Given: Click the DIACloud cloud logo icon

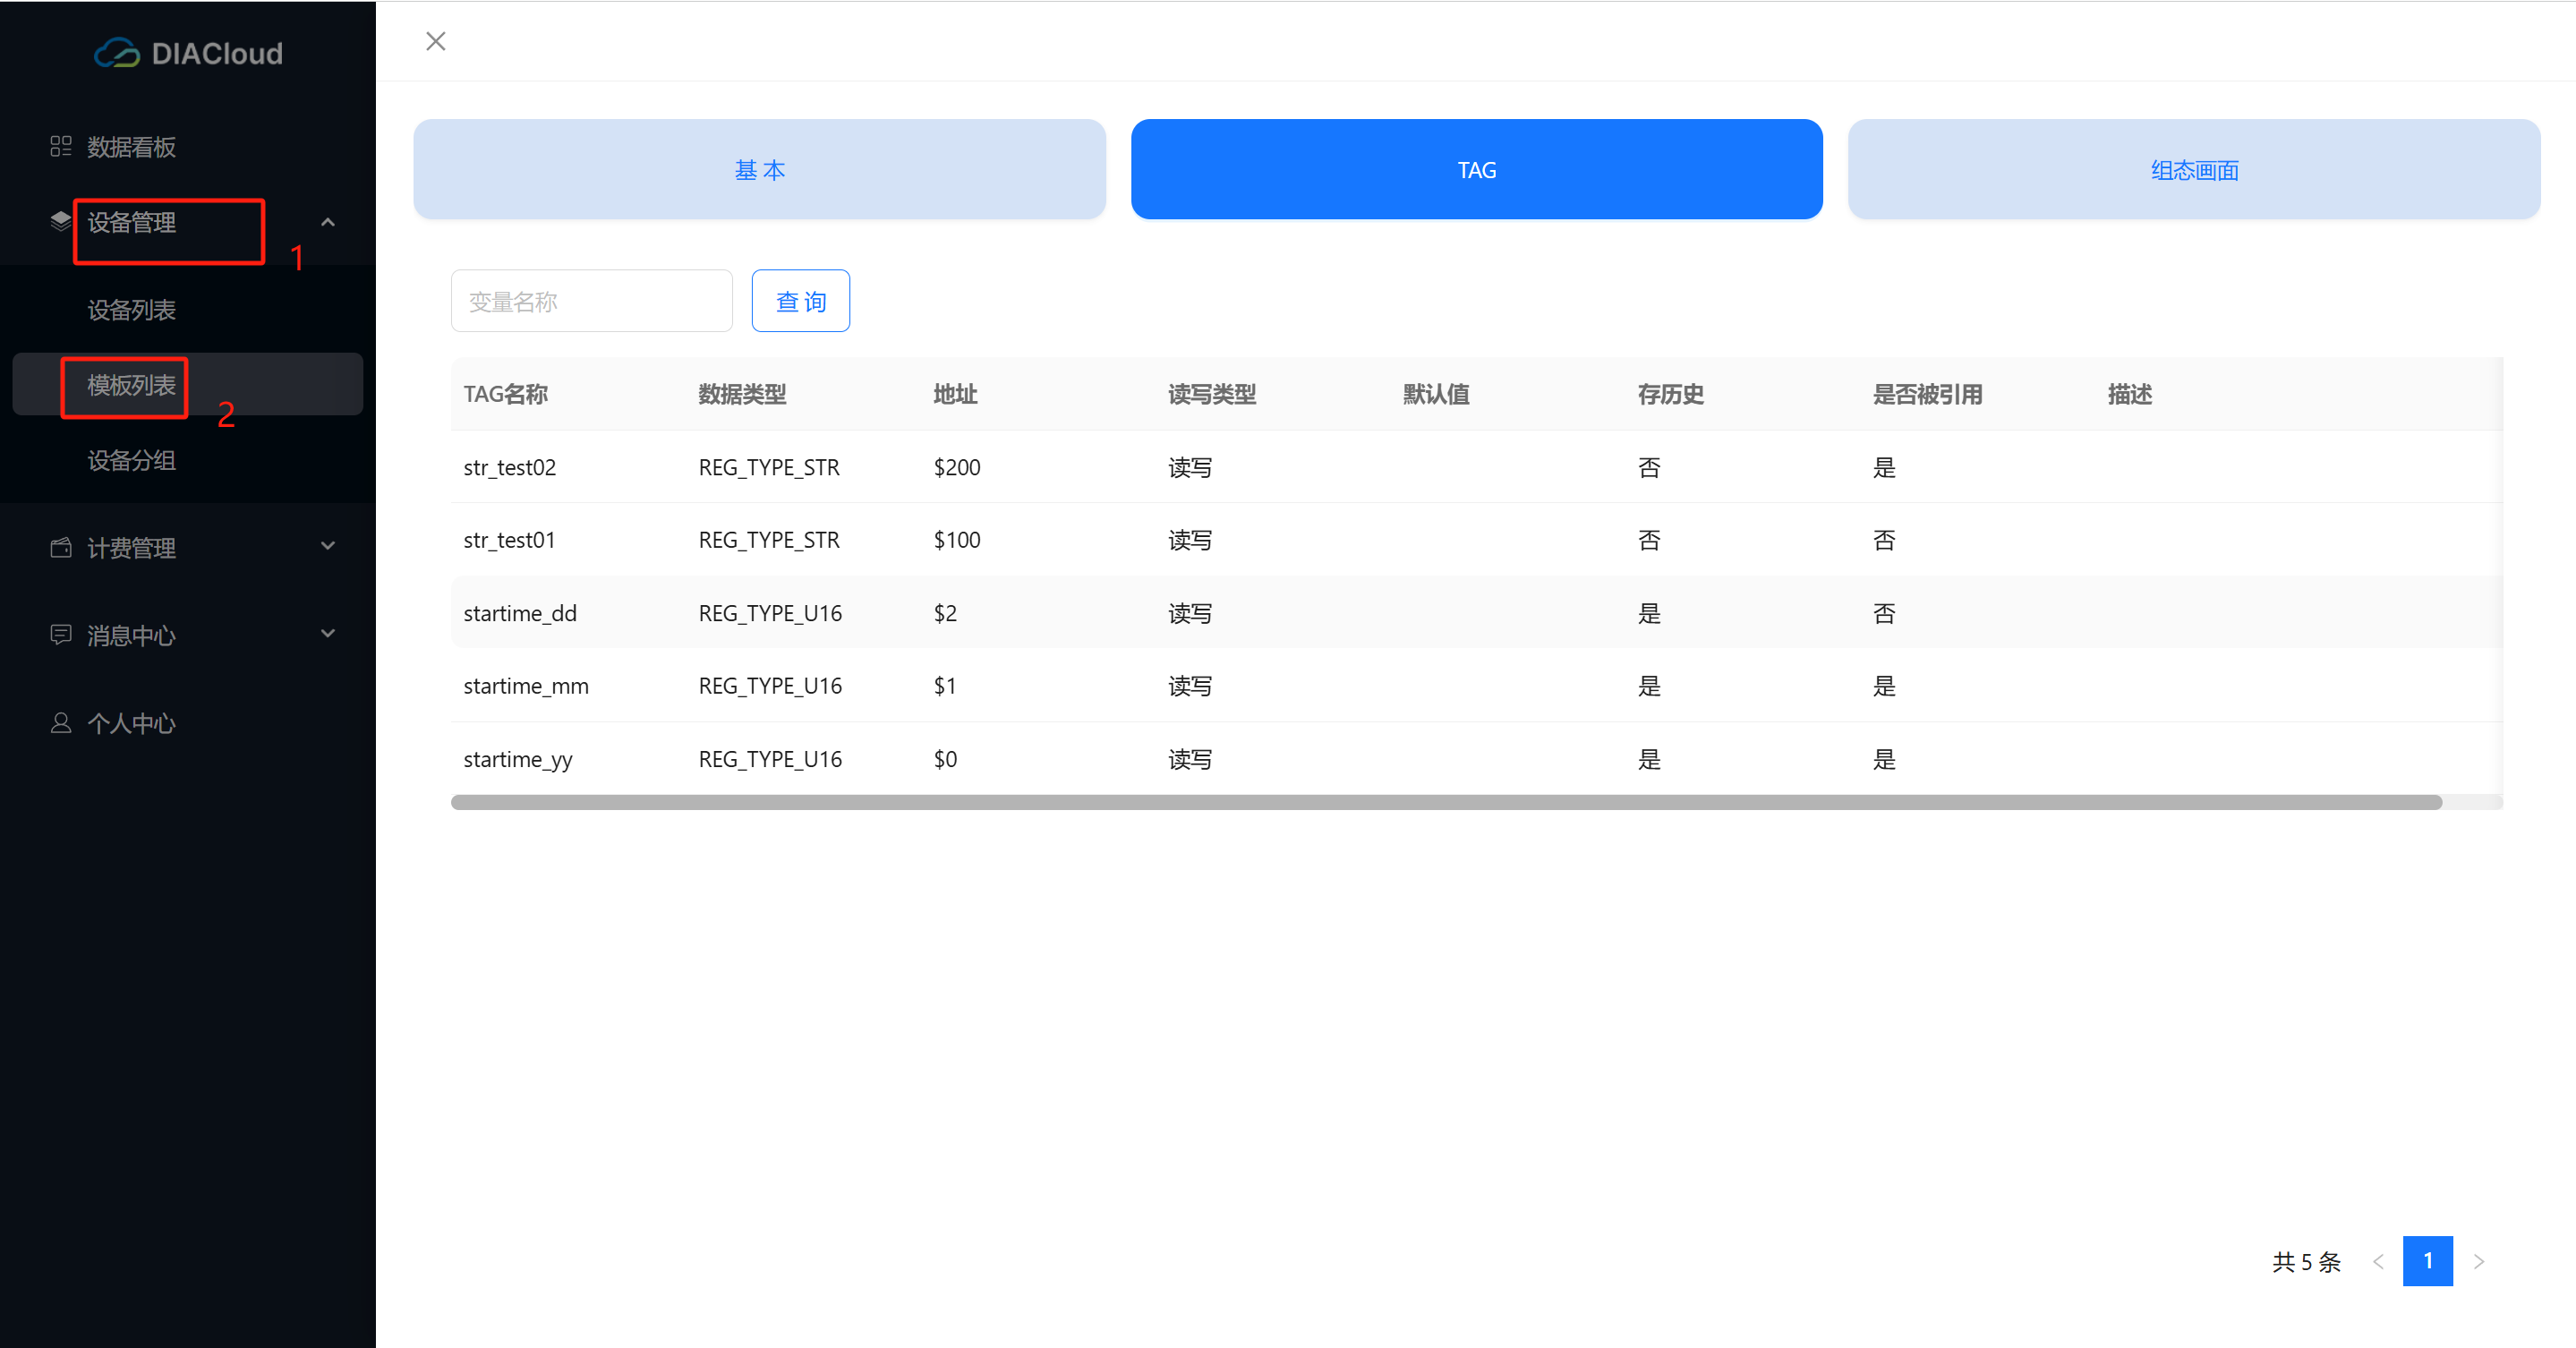Looking at the screenshot, I should tap(117, 53).
